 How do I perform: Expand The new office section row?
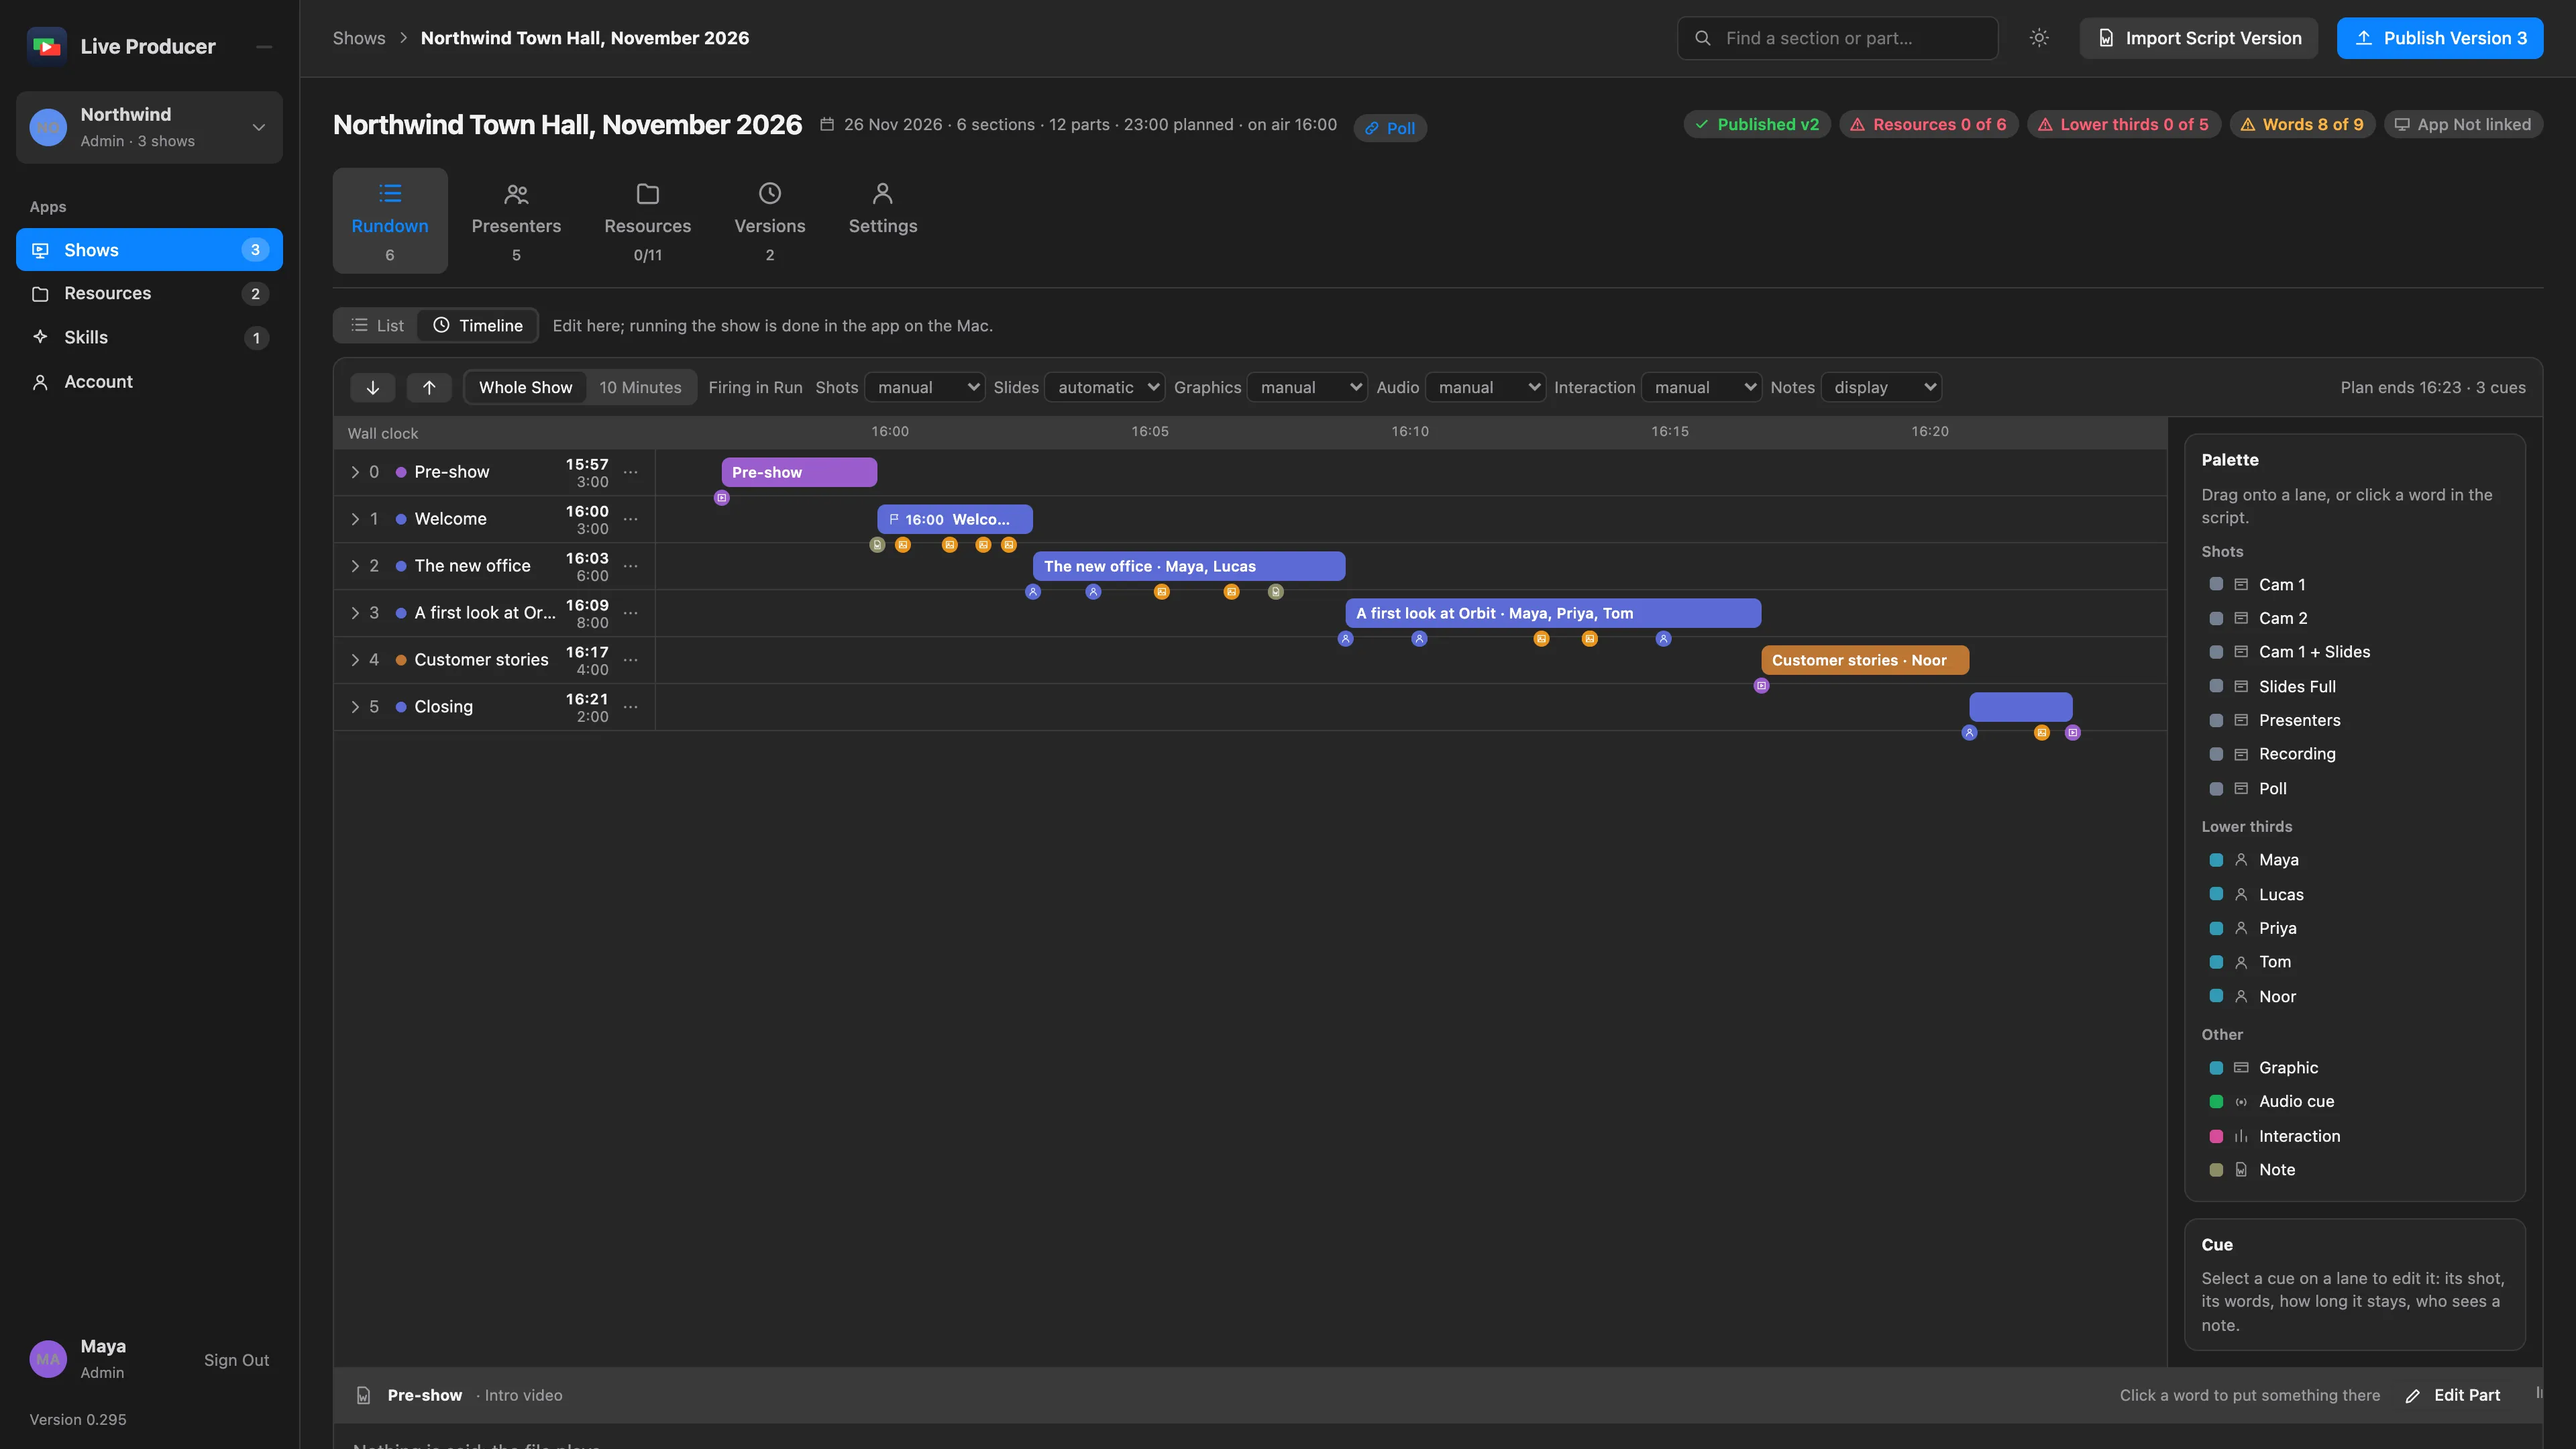point(355,566)
